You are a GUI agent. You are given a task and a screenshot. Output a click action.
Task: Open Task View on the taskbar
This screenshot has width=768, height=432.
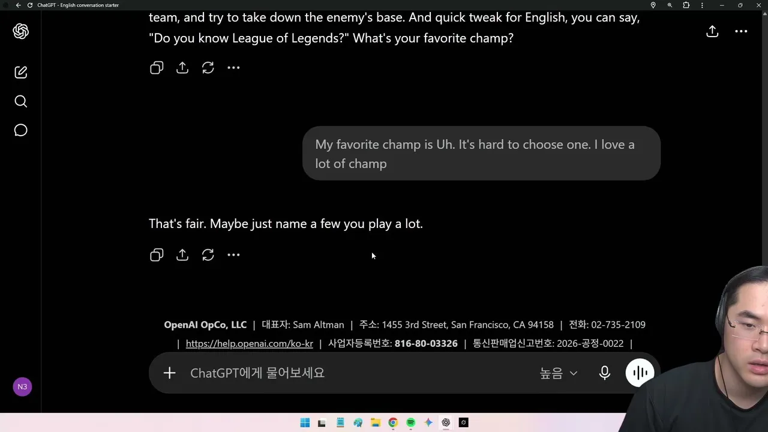coord(322,422)
